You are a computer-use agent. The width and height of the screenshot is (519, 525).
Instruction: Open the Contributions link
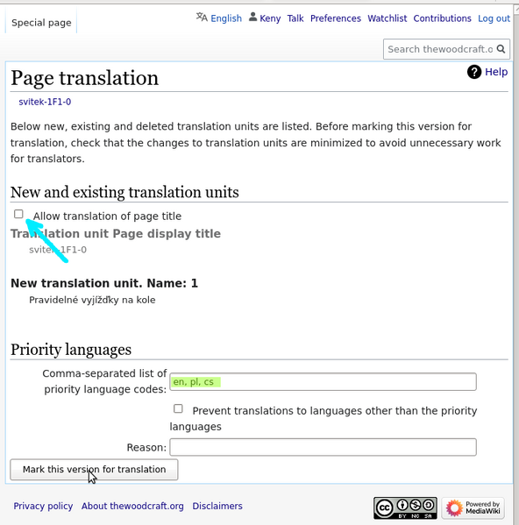[x=442, y=18]
